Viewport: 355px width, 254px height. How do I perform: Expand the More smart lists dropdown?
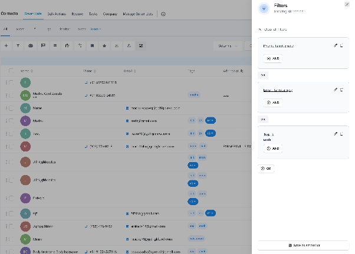96,29
